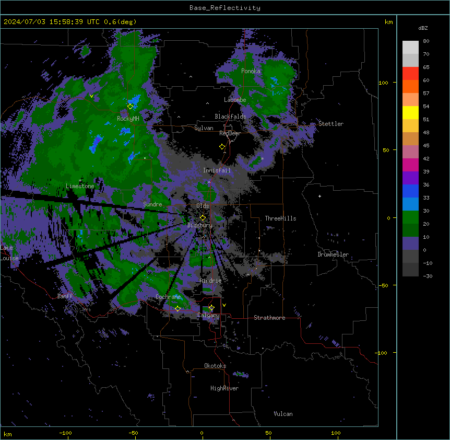
Task: Pick the dark orange swatch below red in the legend
Action: tap(410, 86)
